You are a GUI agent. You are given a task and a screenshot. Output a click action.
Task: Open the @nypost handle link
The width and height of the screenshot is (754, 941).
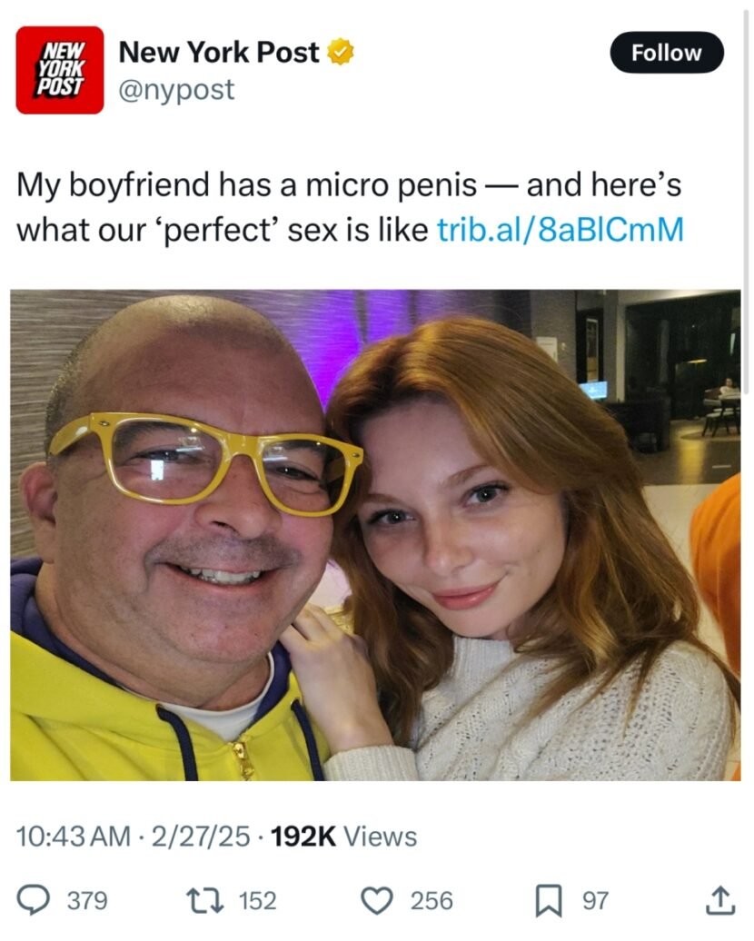coord(177,90)
